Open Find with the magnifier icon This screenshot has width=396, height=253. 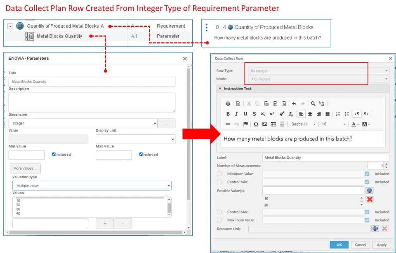[x=313, y=104]
